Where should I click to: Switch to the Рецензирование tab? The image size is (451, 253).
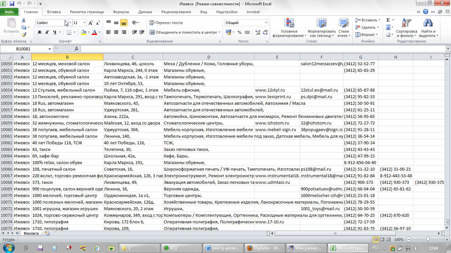(176, 12)
